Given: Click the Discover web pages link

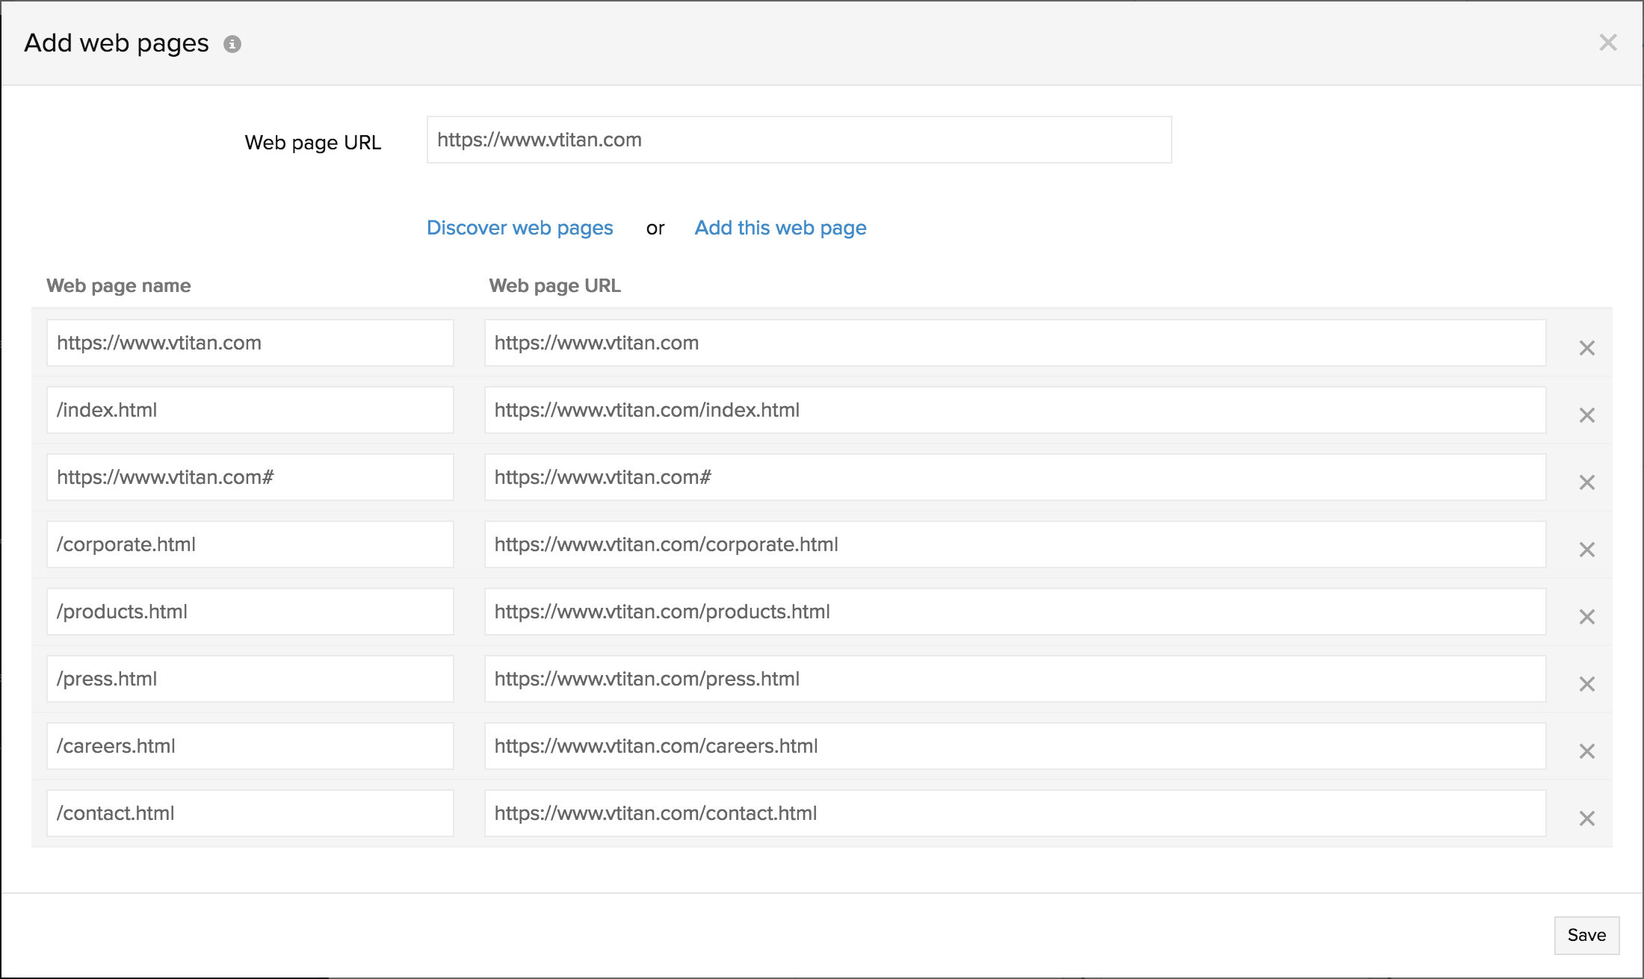Looking at the screenshot, I should pyautogui.click(x=519, y=228).
